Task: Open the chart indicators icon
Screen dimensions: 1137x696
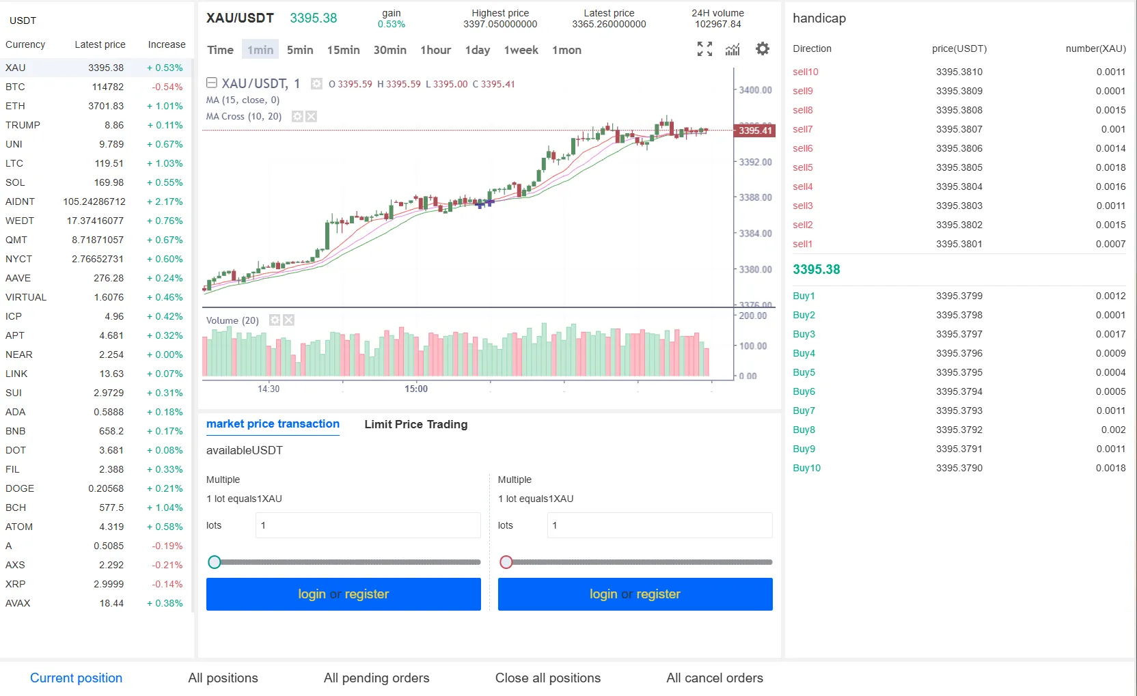Action: [x=732, y=49]
